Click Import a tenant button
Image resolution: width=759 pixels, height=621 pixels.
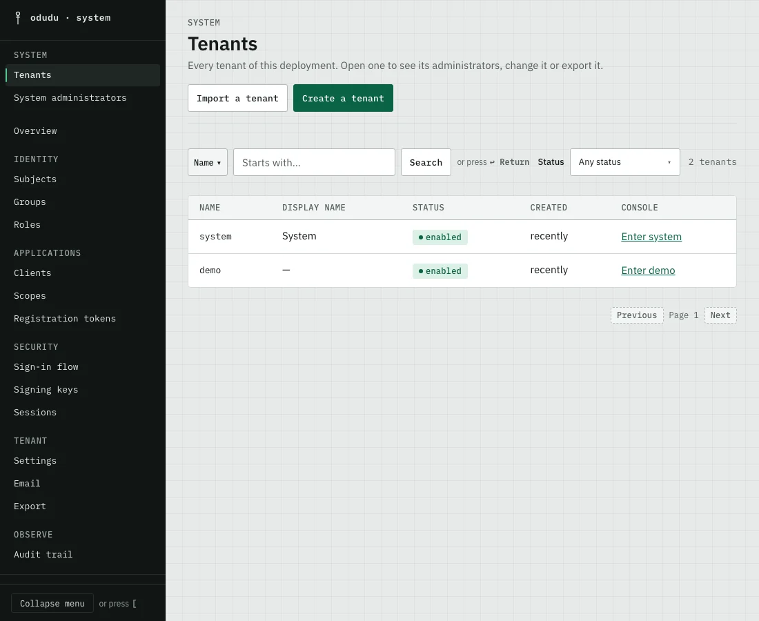tap(237, 98)
